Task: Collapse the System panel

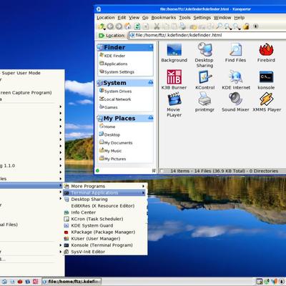Action: (x=151, y=82)
